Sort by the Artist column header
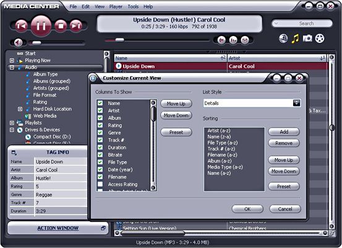The height and width of the screenshot is (248, 342). [277, 58]
